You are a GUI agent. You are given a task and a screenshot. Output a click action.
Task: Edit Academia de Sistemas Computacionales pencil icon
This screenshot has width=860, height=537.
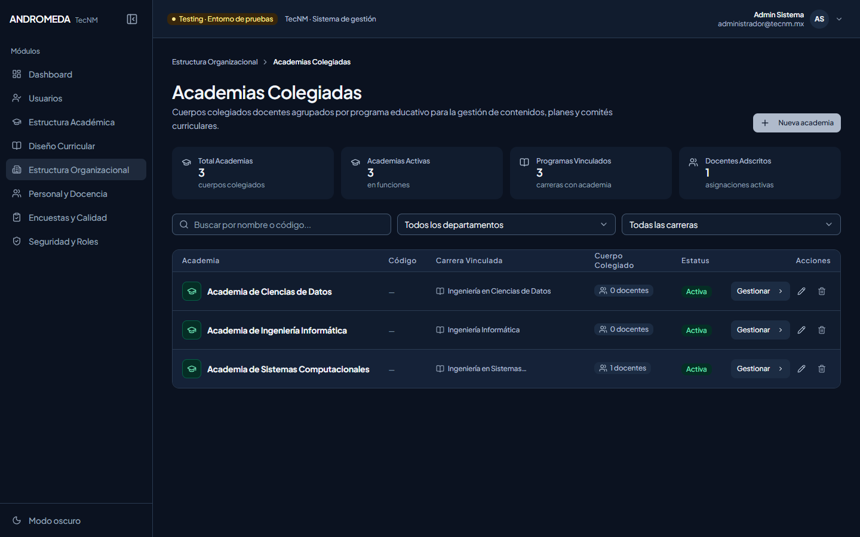801,369
